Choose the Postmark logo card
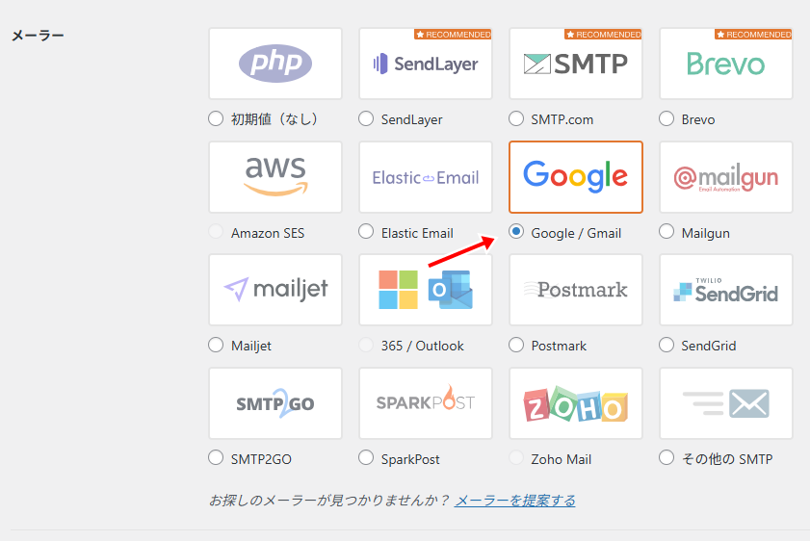This screenshot has width=810, height=541. (x=576, y=290)
